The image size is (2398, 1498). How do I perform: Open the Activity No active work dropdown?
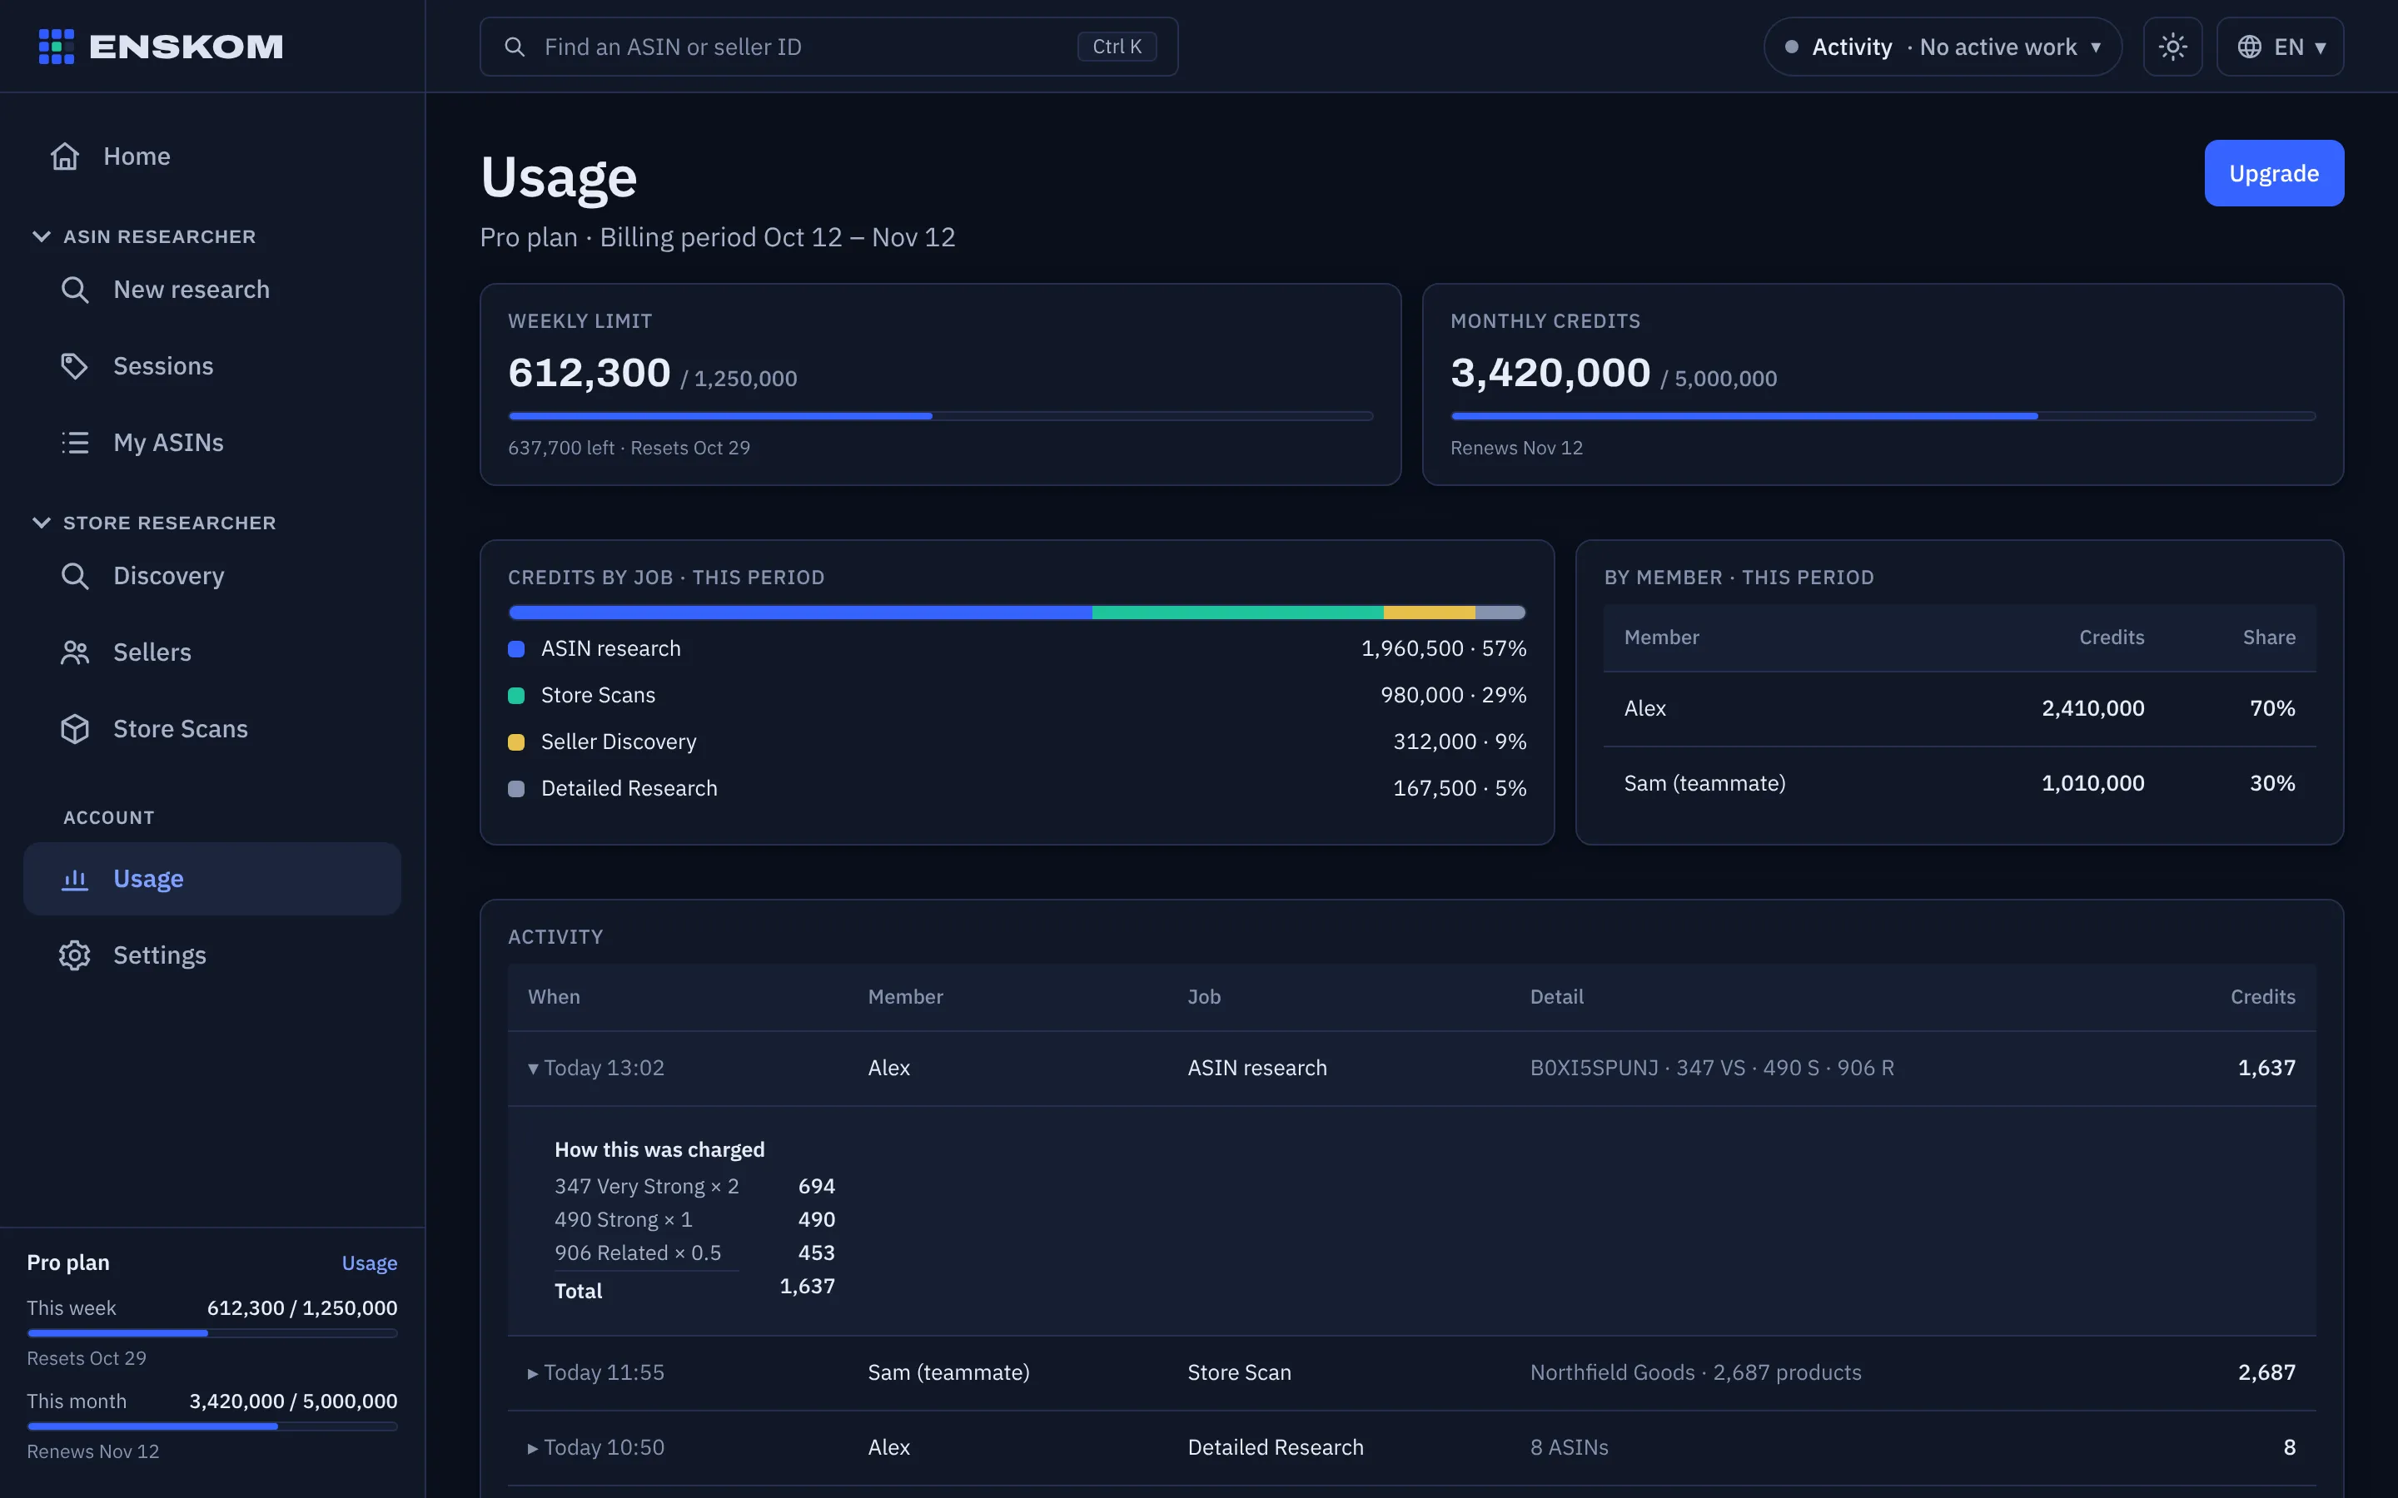click(1943, 47)
